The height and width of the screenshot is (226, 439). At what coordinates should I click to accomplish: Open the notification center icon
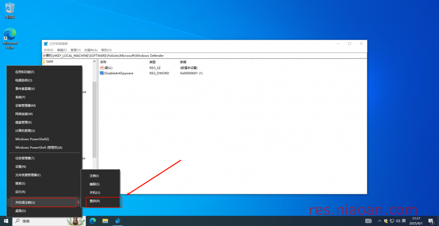click(x=430, y=221)
